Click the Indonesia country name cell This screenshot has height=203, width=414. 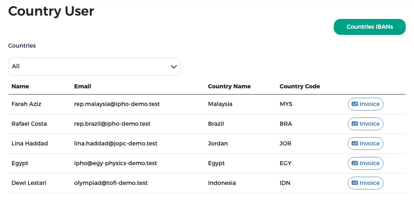click(x=222, y=183)
